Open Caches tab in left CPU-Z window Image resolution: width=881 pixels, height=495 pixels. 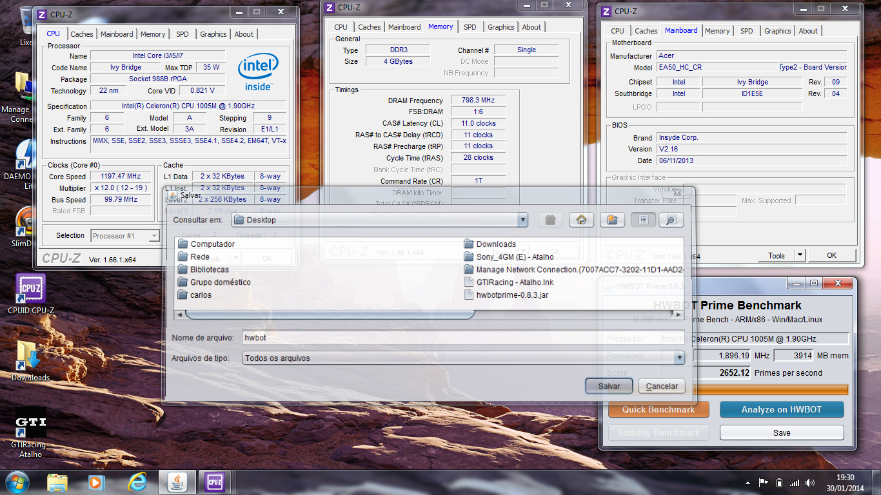[82, 34]
